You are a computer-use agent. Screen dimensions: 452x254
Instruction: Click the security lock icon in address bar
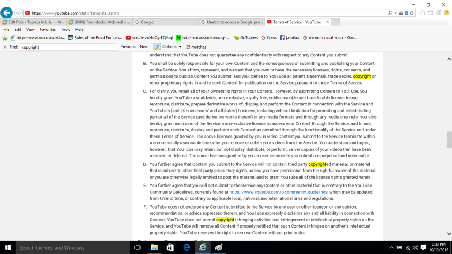click(x=401, y=13)
